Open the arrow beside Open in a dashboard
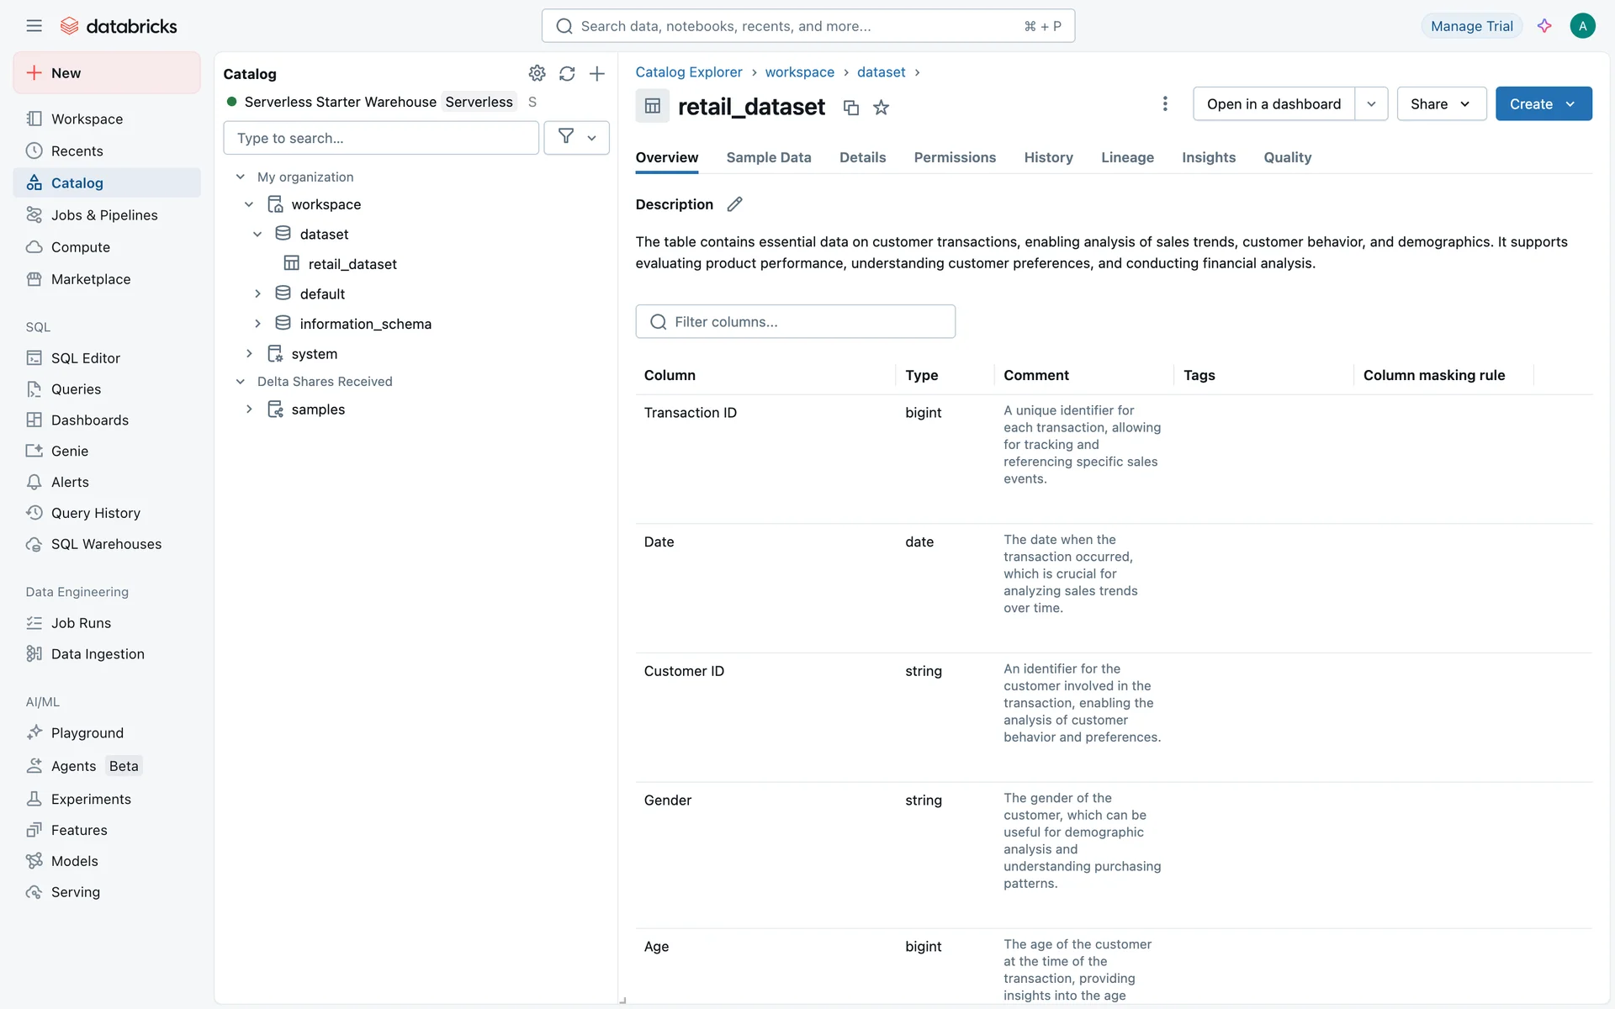Viewport: 1615px width, 1009px height. 1371,104
